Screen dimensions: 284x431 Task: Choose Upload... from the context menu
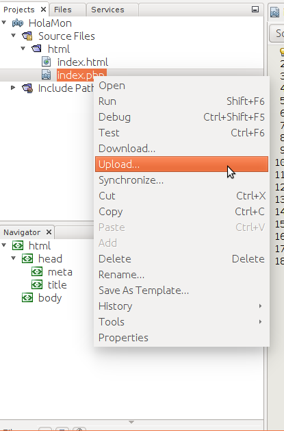pyautogui.click(x=181, y=164)
